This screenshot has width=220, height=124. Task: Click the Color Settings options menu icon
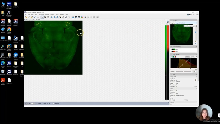click(x=196, y=56)
